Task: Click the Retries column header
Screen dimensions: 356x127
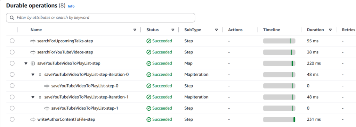Action: pos(348,30)
